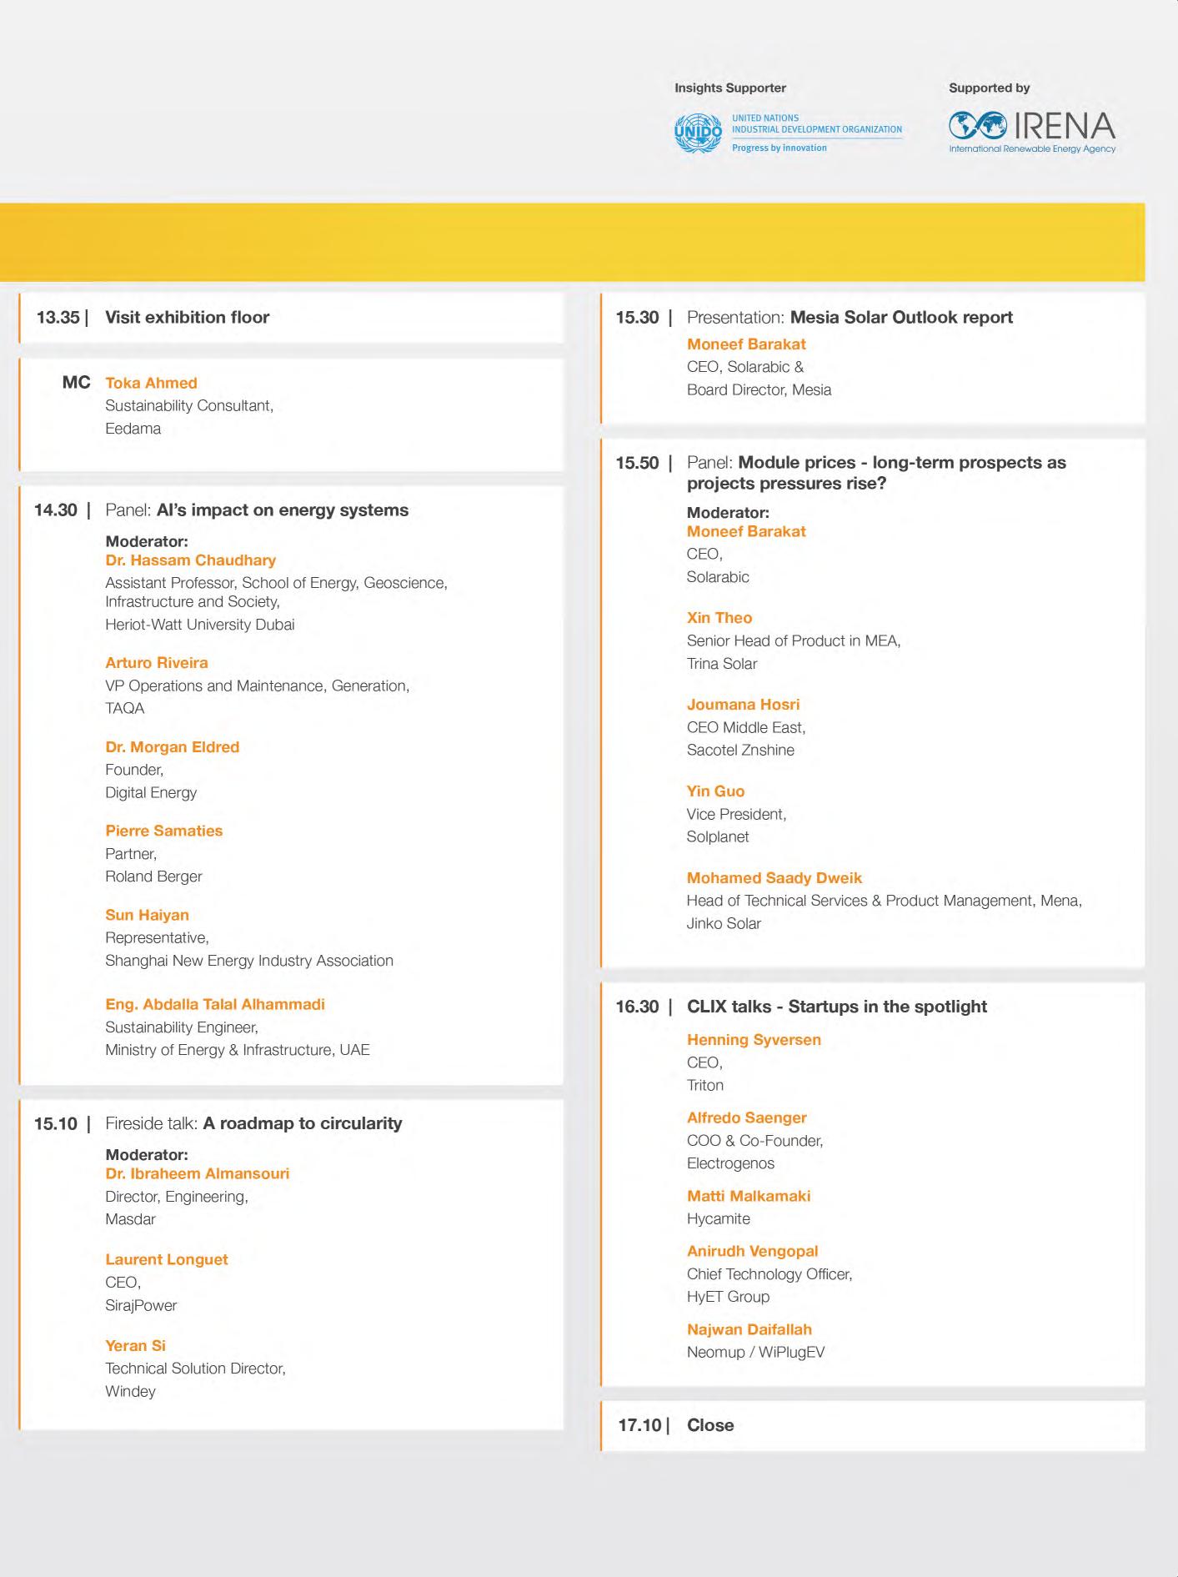Select the 'HyET Group' company line

click(729, 1297)
